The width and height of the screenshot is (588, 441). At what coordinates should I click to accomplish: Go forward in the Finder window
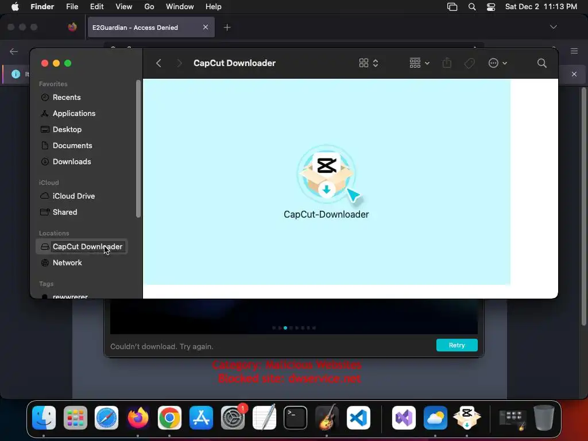[x=179, y=63]
